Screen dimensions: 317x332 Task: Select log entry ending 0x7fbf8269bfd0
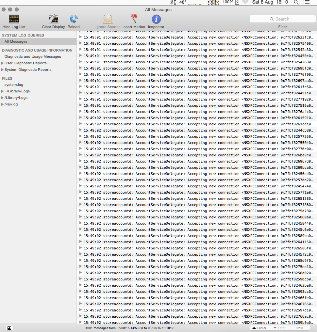197,68
